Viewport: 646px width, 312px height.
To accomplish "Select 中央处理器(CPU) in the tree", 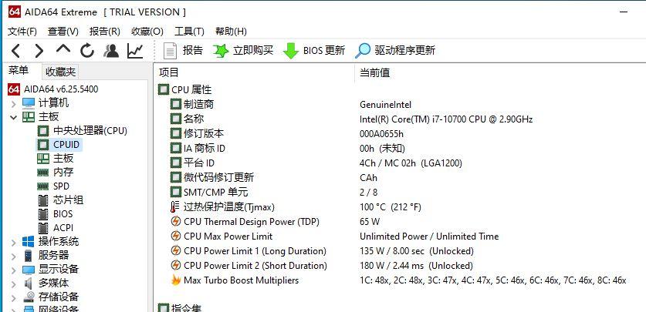I will [x=83, y=131].
